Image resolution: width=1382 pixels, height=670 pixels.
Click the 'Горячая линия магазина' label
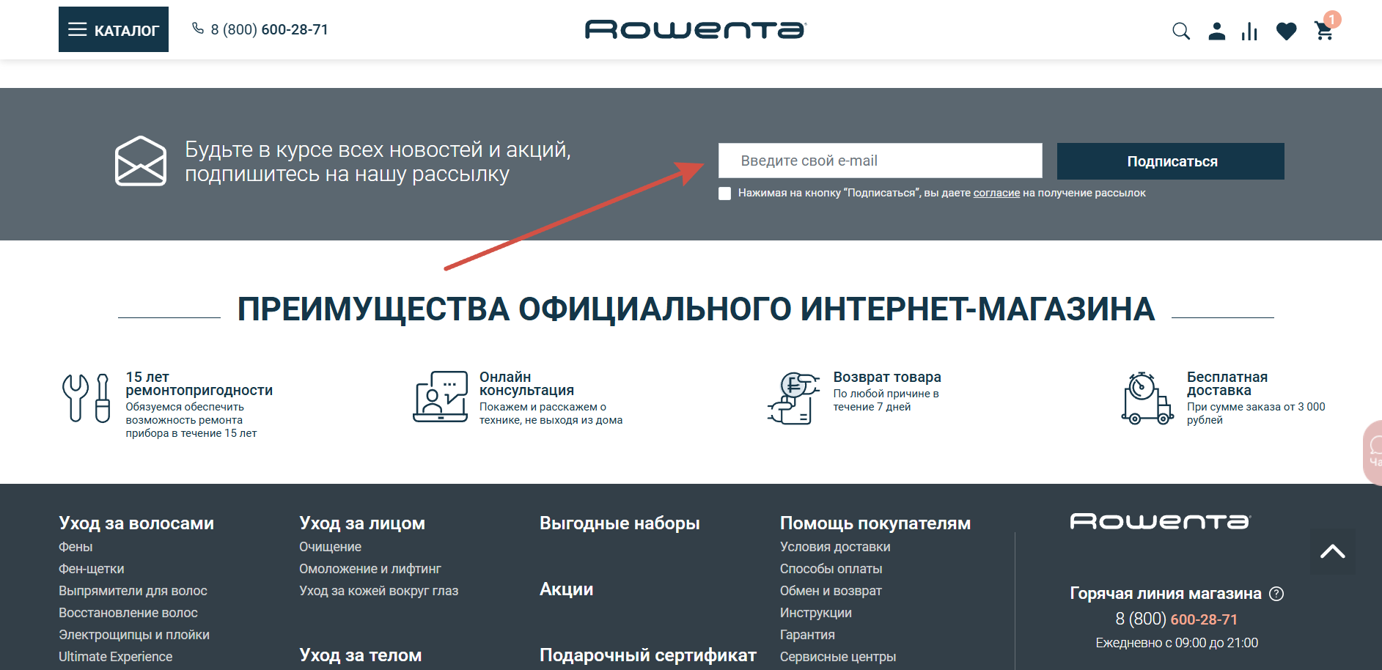click(x=1166, y=594)
